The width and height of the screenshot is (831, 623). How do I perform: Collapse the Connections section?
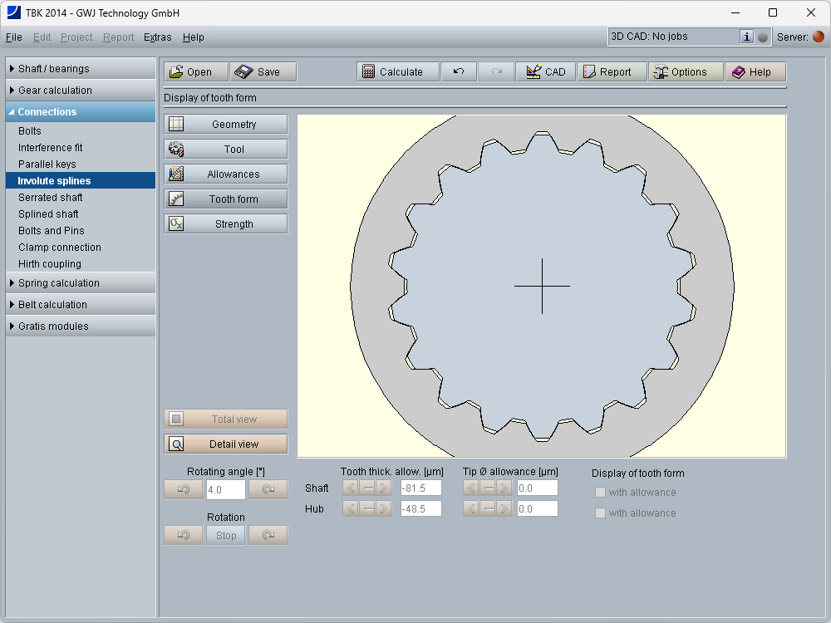pos(81,112)
